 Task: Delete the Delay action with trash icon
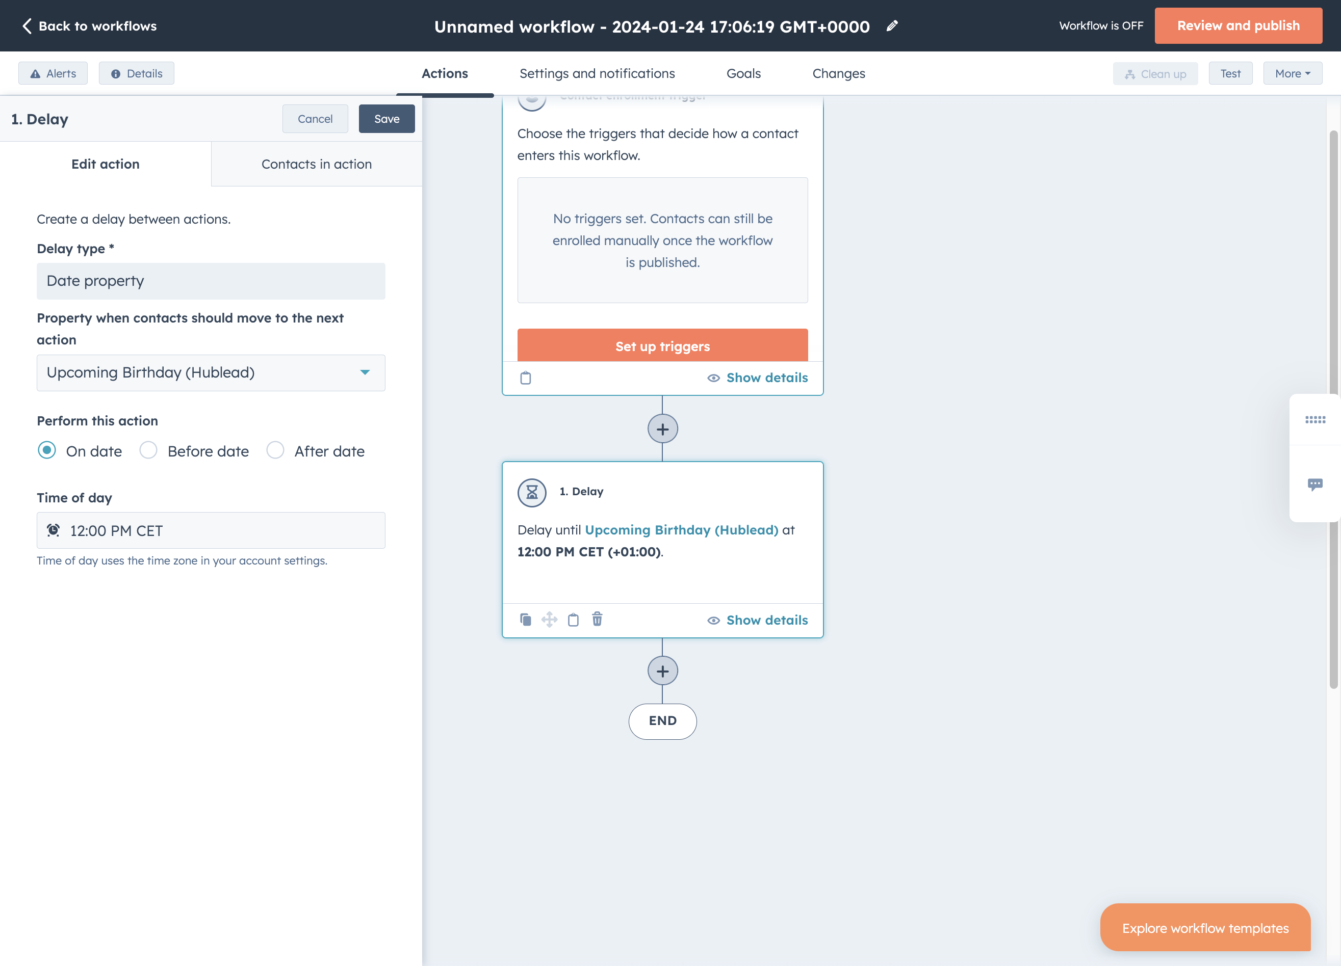click(597, 619)
